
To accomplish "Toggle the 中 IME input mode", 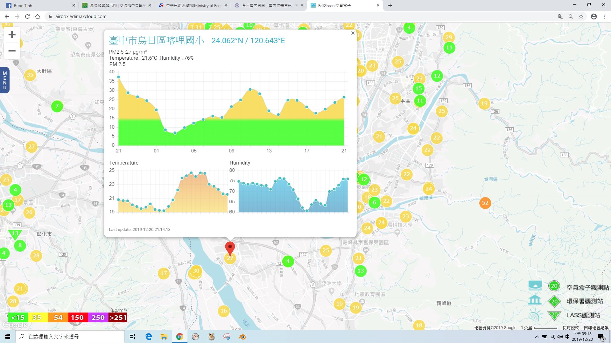I will tap(567, 337).
